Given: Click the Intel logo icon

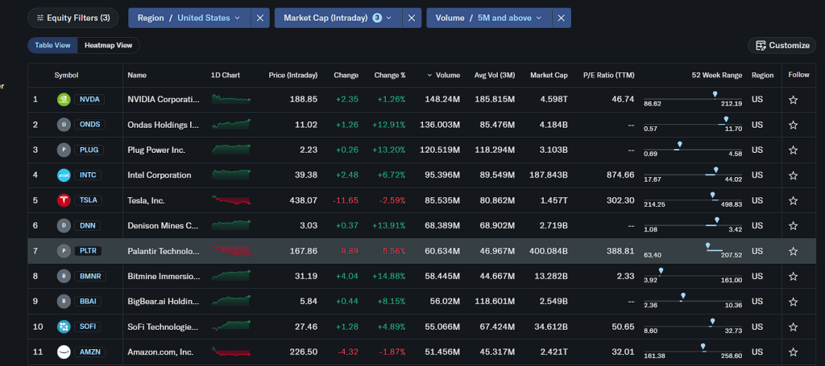Looking at the screenshot, I should click(64, 175).
